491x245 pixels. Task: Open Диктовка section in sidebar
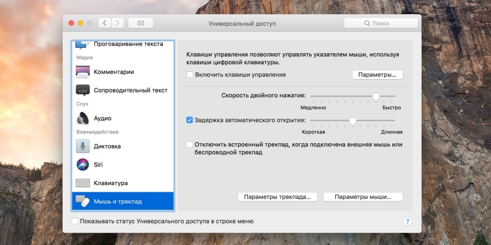[x=123, y=146]
